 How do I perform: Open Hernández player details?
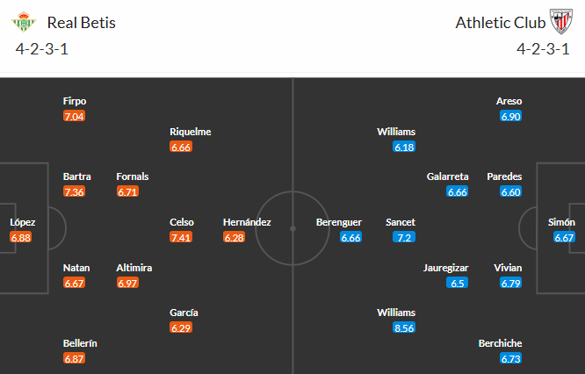click(x=247, y=222)
